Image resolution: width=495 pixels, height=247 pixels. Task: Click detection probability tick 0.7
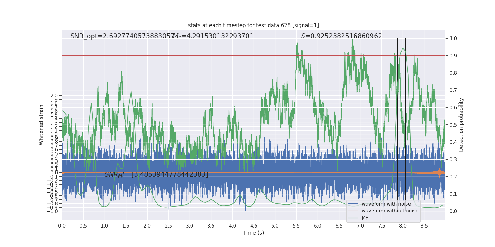click(x=453, y=90)
